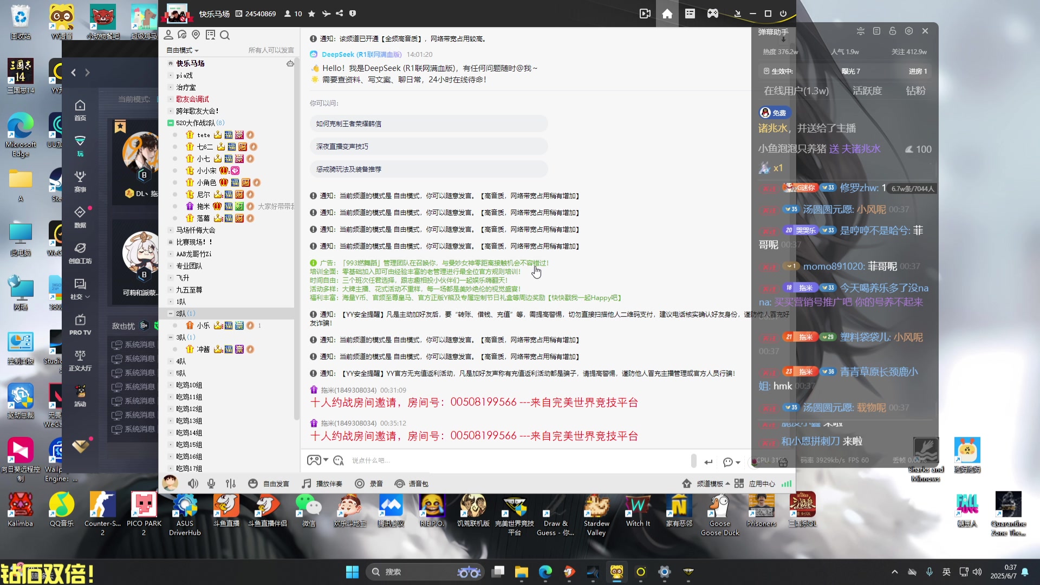
Task: Select user 拖米 in channel list
Action: click(x=203, y=206)
